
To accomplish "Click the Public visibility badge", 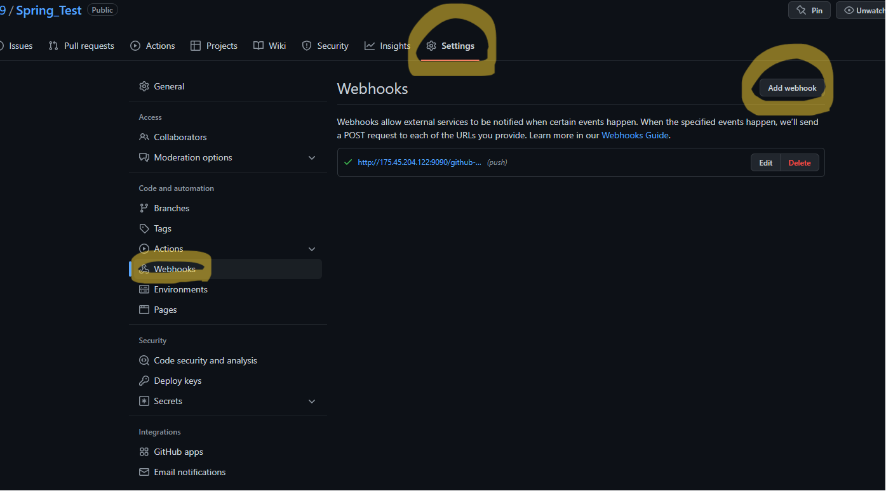I will 102,10.
